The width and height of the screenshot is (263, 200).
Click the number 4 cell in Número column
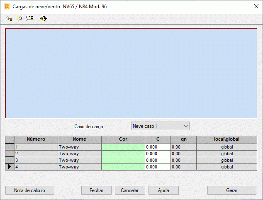click(x=36, y=167)
